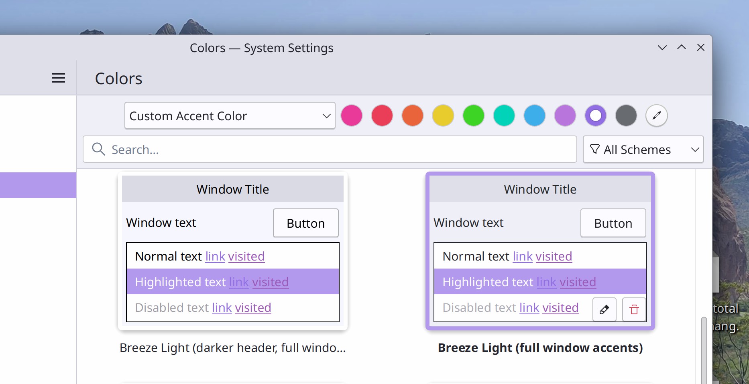Click the visited link in Normal text row
This screenshot has width=749, height=384.
click(246, 257)
